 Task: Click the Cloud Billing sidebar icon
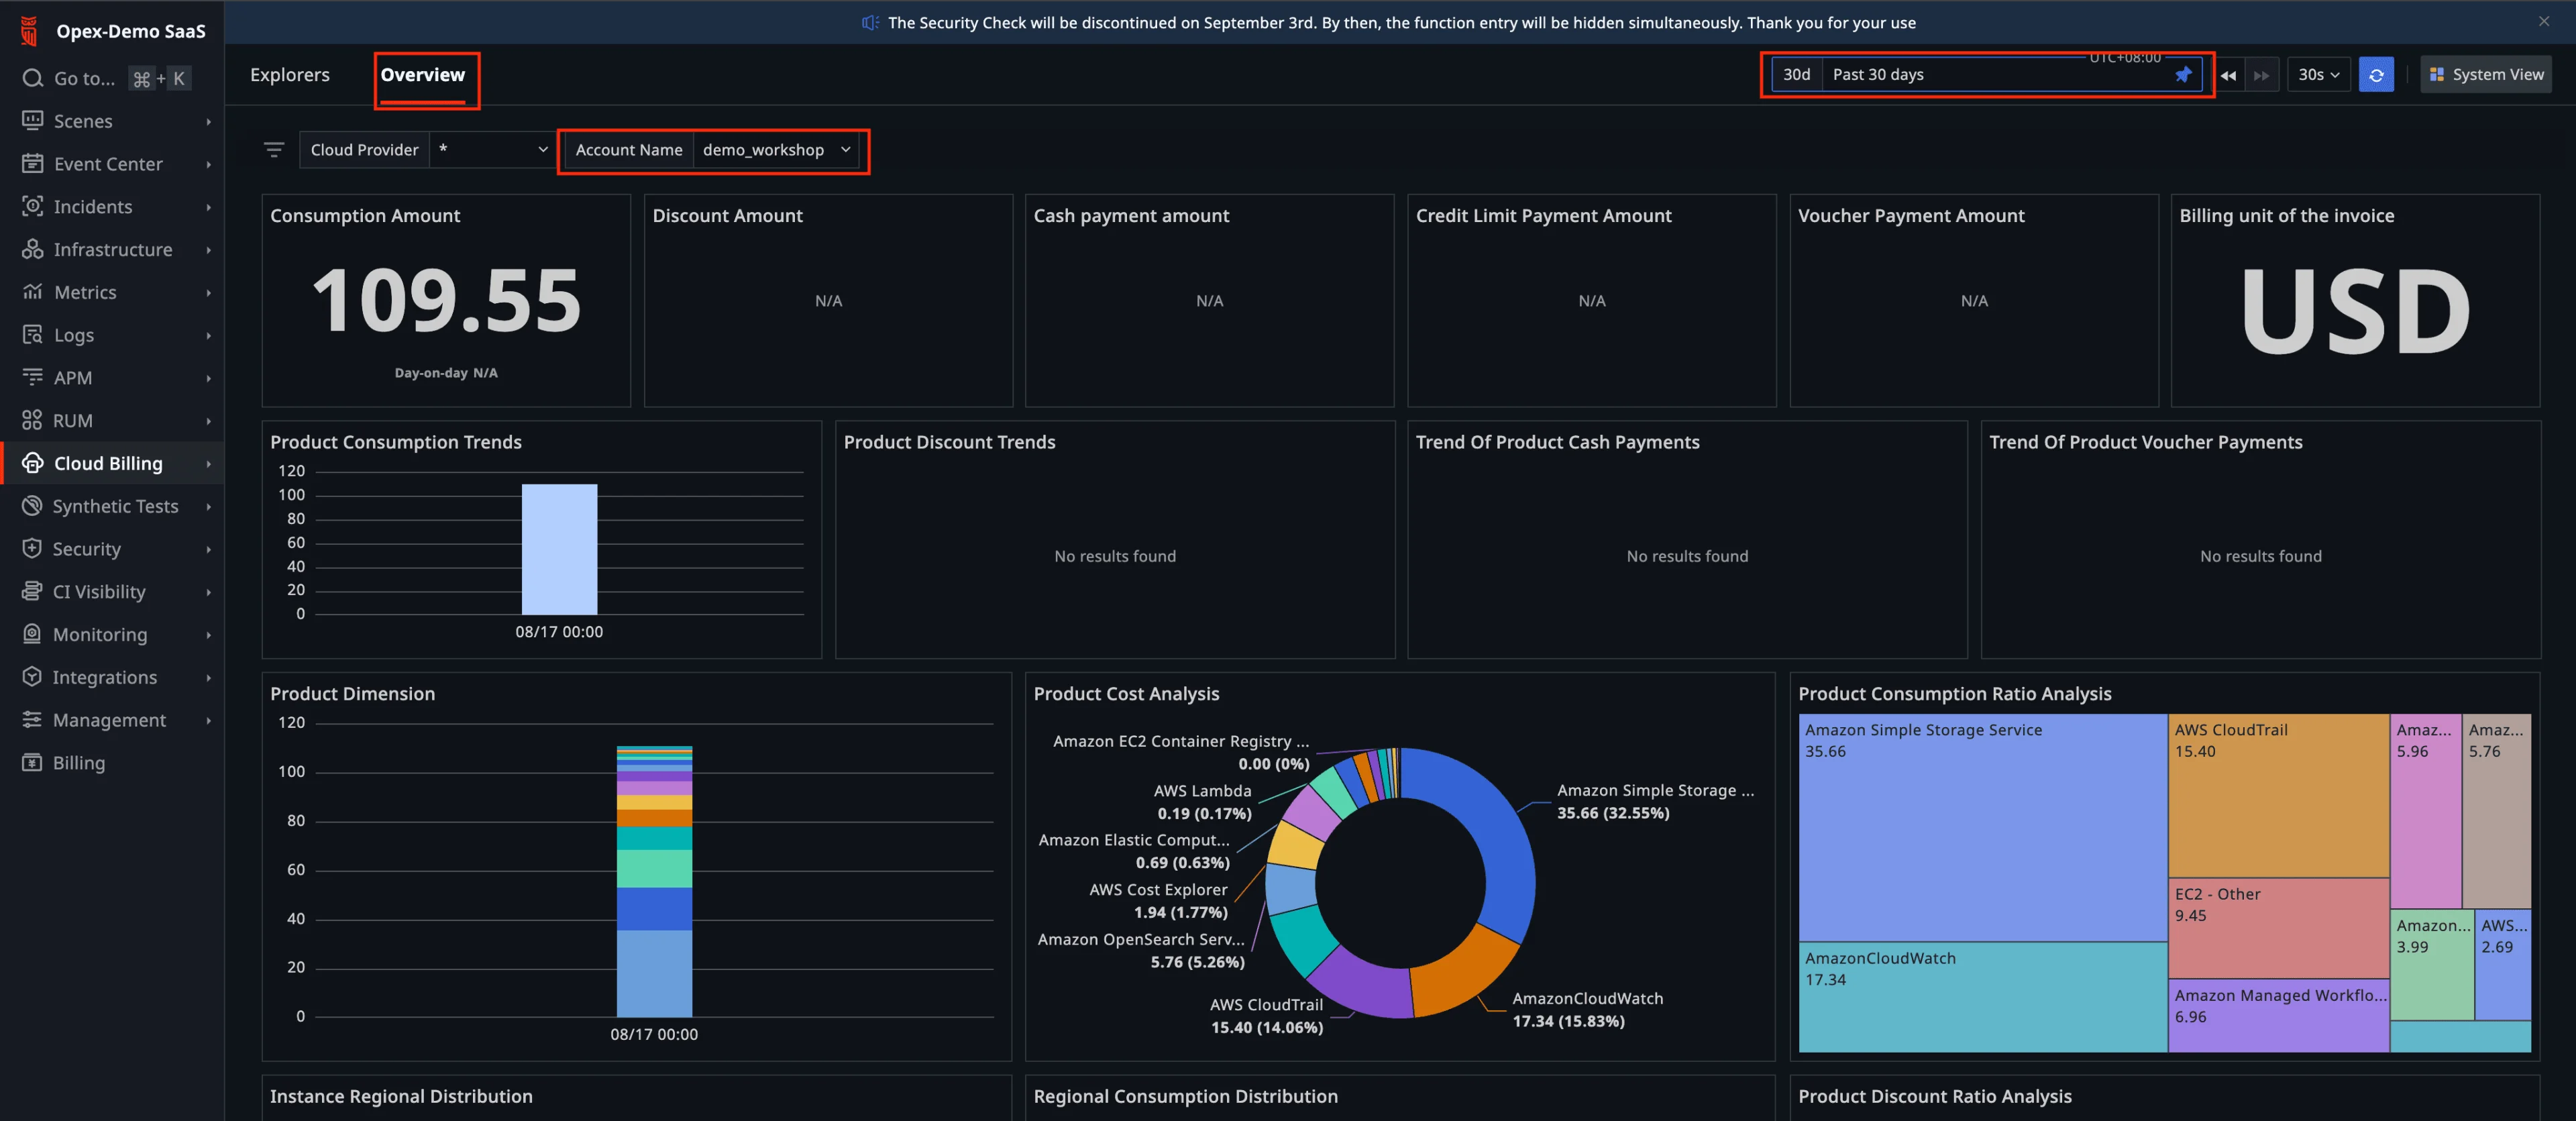tap(33, 463)
